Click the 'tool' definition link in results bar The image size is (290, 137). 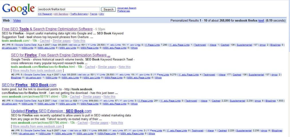click(261, 20)
